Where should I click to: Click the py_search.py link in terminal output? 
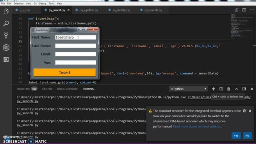[x=28, y=101]
